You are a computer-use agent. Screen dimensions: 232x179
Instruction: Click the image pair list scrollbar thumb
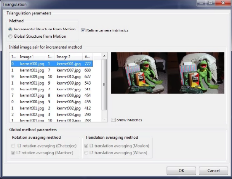pos(104,85)
